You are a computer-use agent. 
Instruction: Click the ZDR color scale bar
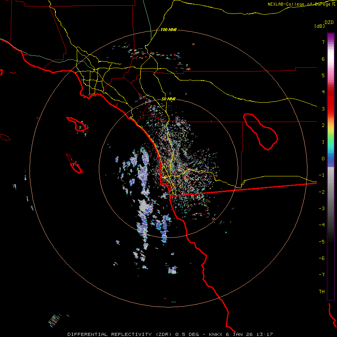[331, 166]
